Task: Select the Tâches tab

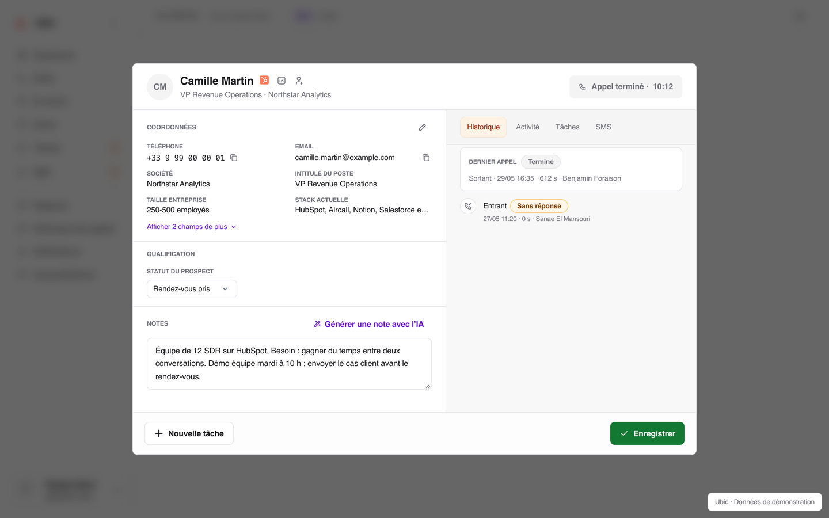Action: [568, 127]
